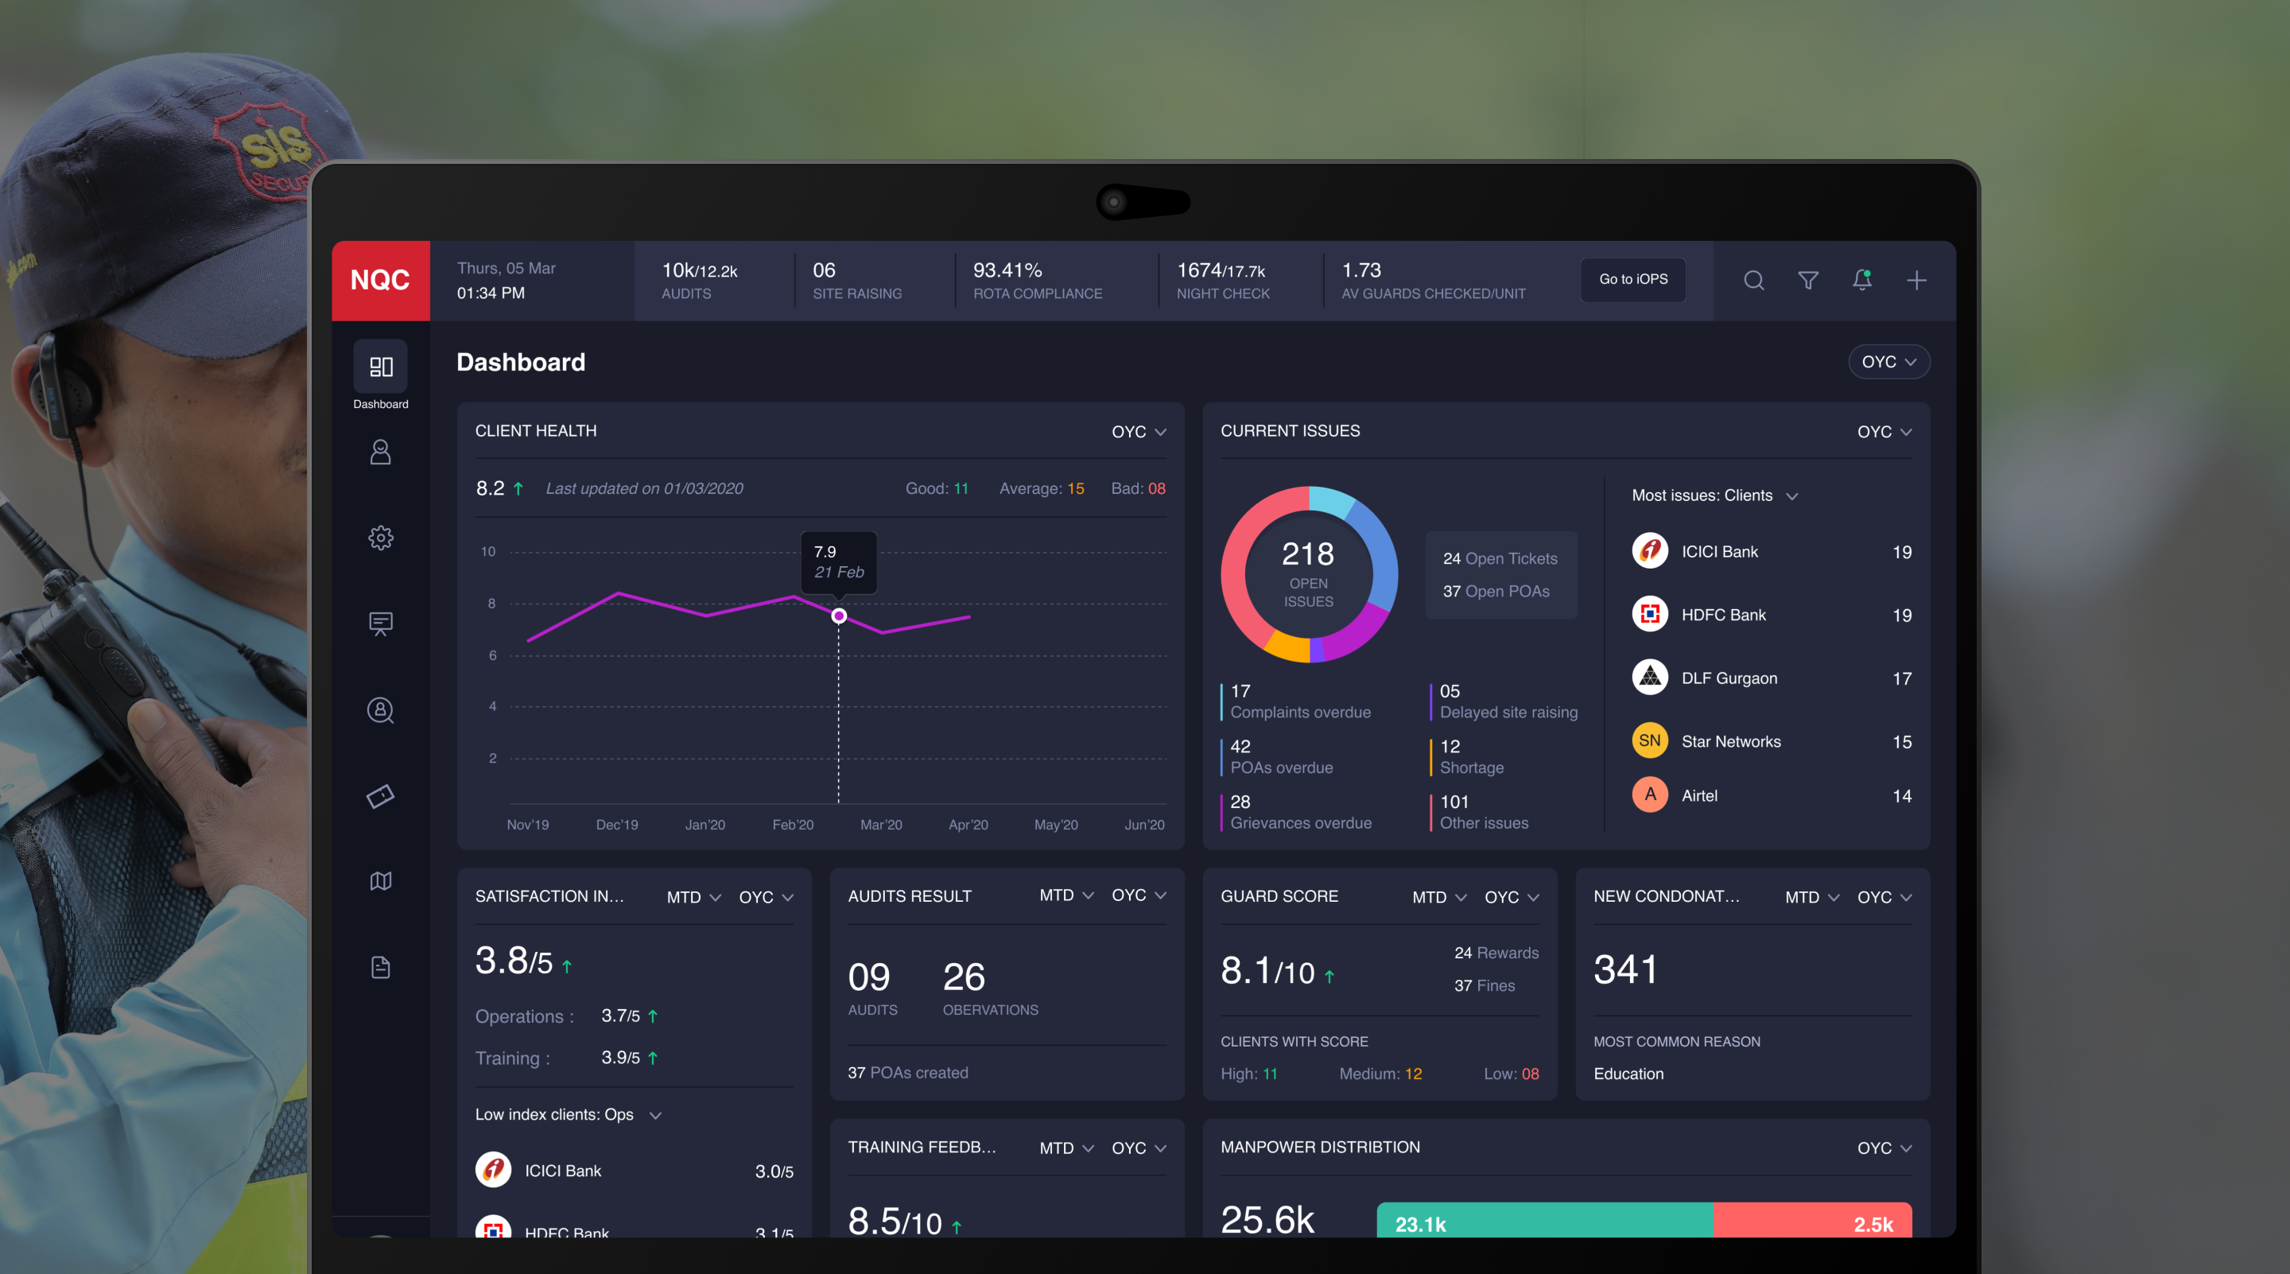Screen dimensions: 2290x1274
Task: Open the user profile sidebar icon
Action: [x=381, y=453]
